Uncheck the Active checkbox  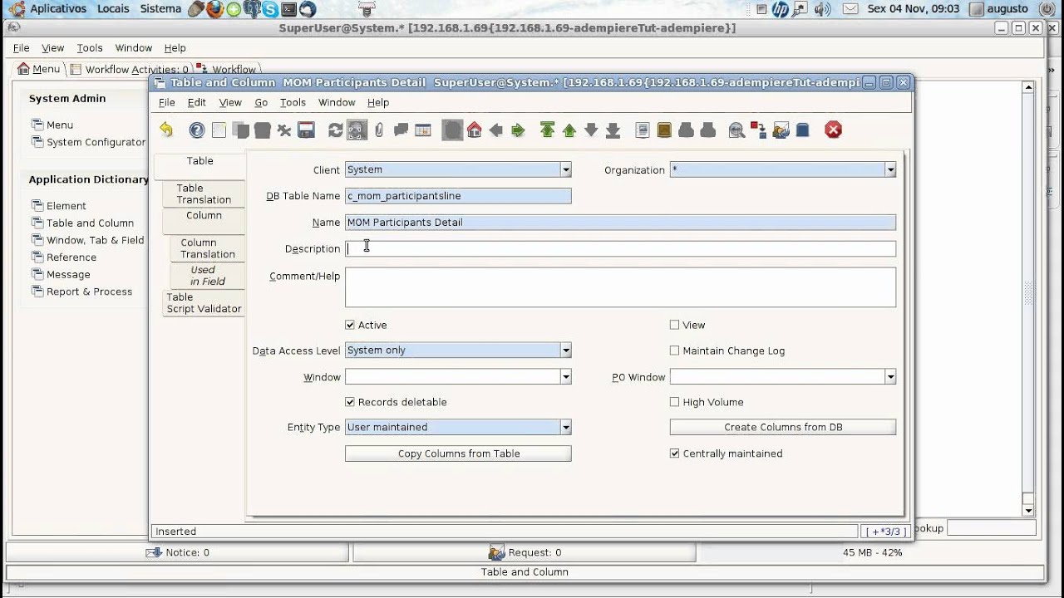[350, 325]
